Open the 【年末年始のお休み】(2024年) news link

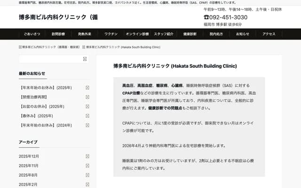click(46, 125)
